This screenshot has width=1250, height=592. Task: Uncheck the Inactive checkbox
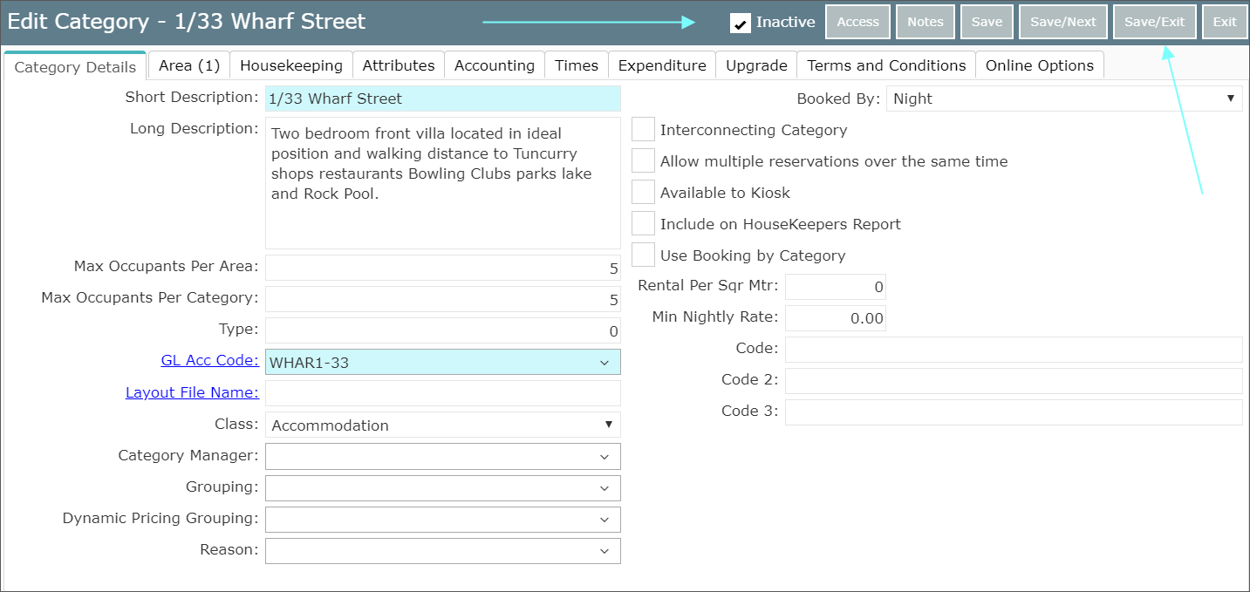(x=741, y=24)
